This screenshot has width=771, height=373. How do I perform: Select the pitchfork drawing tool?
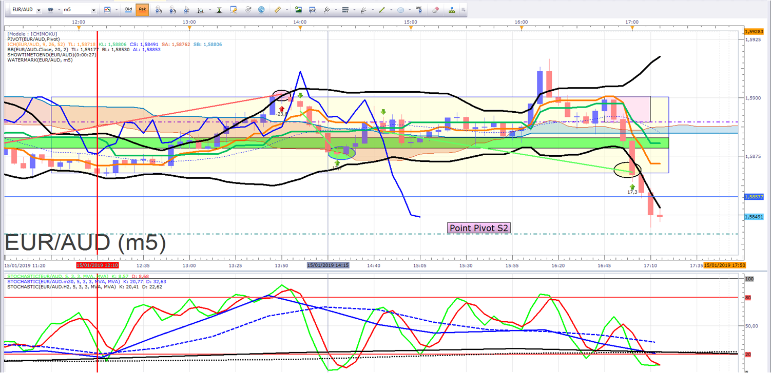coord(326,10)
